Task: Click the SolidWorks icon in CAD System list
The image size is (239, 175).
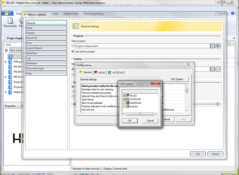Action: point(128,103)
